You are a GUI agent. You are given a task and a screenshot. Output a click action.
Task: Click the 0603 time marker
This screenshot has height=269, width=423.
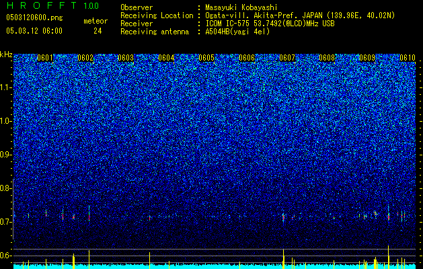(x=126, y=58)
